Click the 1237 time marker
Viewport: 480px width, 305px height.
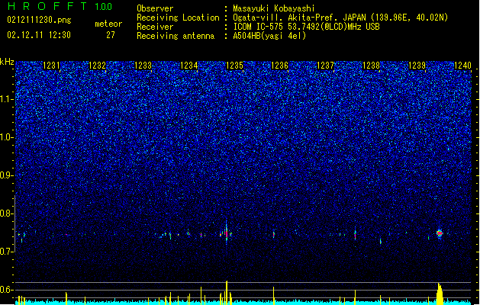click(325, 66)
